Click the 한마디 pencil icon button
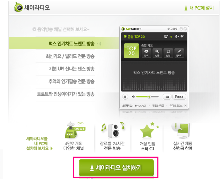224x179 pixels. (x=179, y=53)
